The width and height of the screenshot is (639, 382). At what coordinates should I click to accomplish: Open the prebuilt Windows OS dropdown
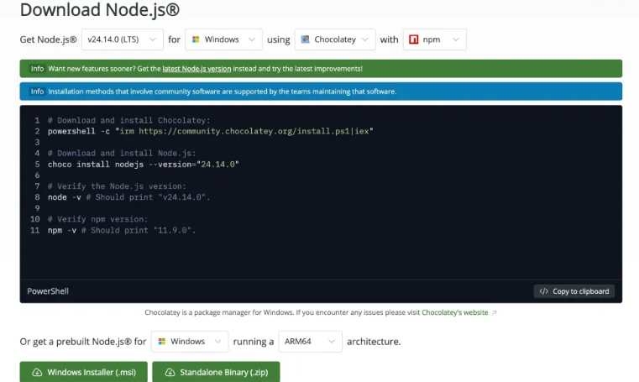tap(190, 341)
